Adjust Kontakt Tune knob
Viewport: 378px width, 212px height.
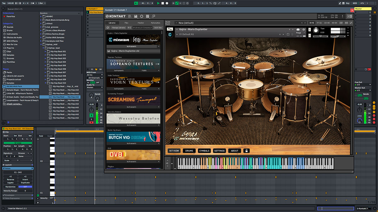point(315,30)
